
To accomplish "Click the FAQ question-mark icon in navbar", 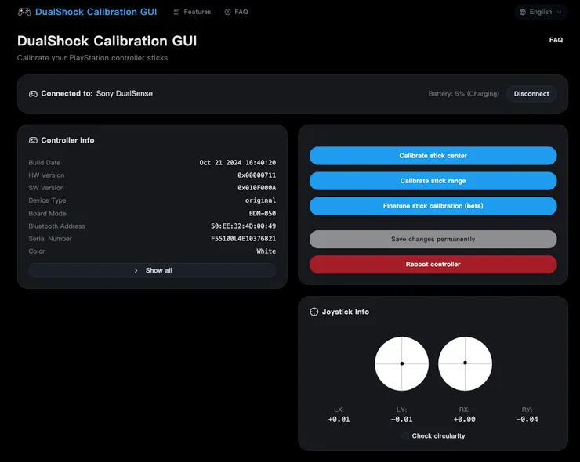I will 227,13.
